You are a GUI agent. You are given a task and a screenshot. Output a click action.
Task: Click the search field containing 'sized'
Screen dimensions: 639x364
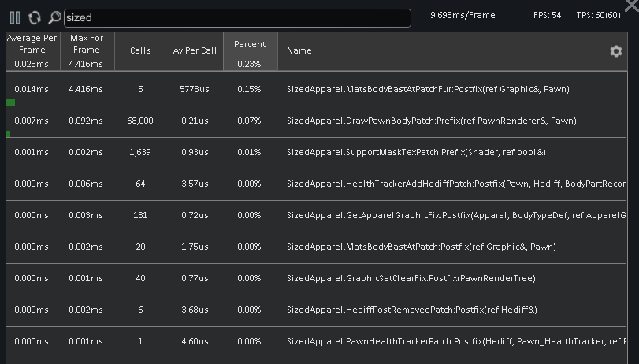(x=237, y=18)
